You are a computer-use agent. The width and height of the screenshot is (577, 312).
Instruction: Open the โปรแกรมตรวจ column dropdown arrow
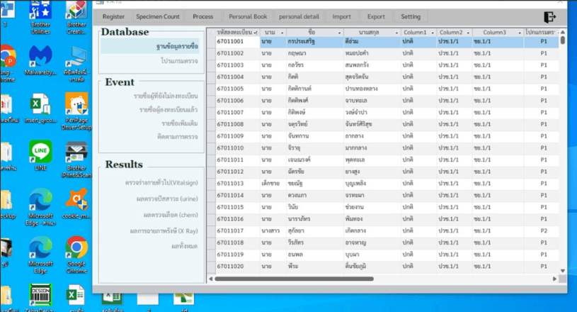click(558, 33)
